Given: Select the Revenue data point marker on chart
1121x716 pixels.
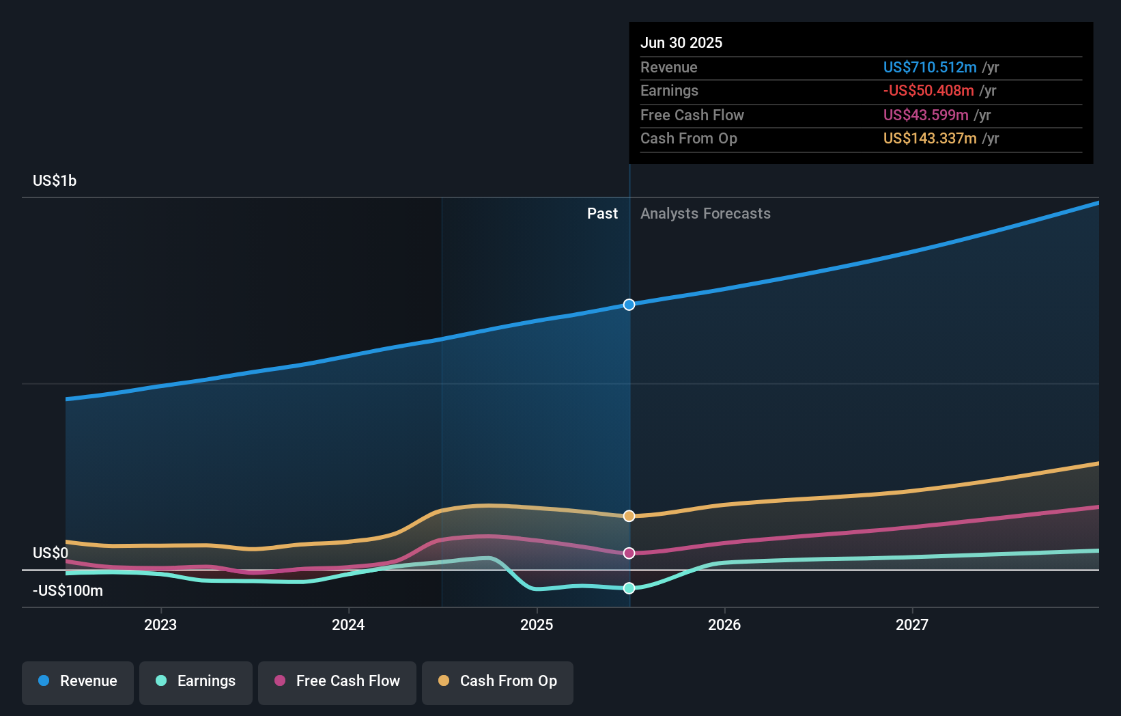Looking at the screenshot, I should click(x=628, y=305).
